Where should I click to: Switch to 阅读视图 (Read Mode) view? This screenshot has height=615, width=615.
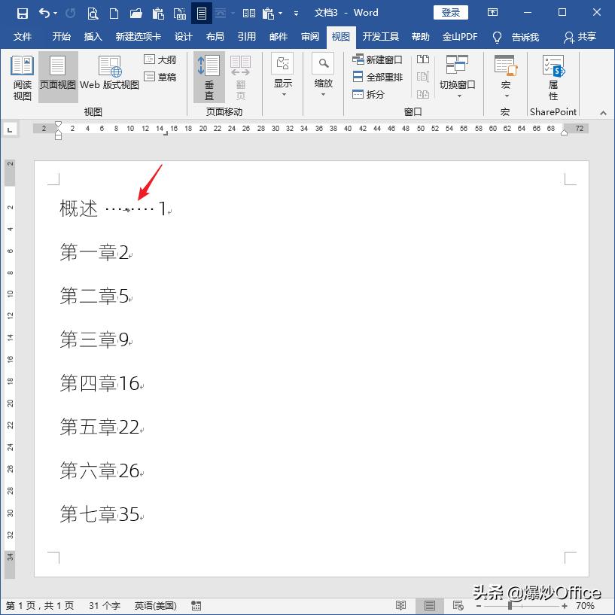pyautogui.click(x=22, y=75)
